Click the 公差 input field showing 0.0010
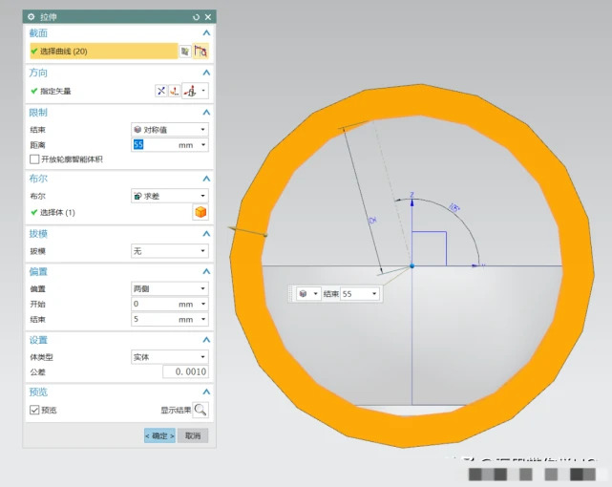 (184, 371)
